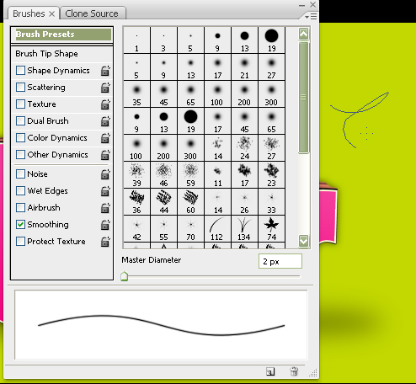Toggle the Airbrush checkbox
Image resolution: width=416 pixels, height=384 pixels.
(20, 207)
